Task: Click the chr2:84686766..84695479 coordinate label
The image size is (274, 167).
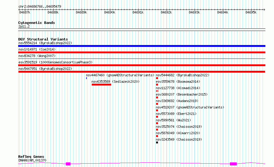Action: pos(40,6)
